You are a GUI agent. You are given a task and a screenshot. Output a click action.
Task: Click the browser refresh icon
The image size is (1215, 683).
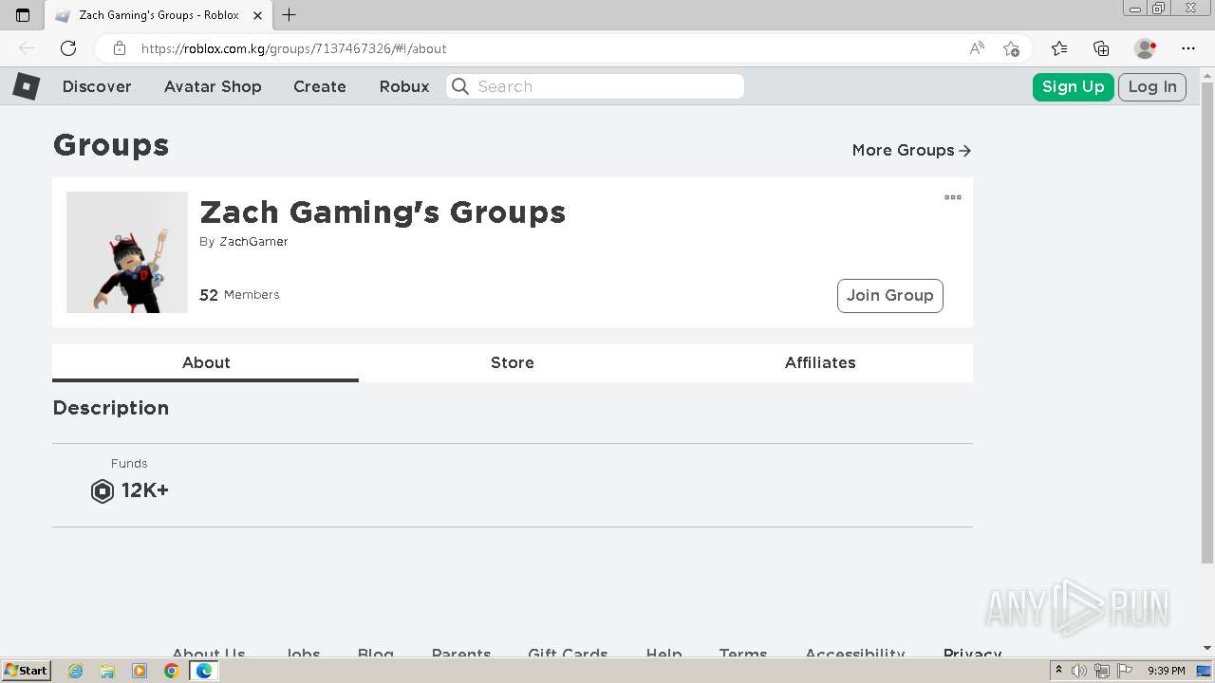point(68,48)
